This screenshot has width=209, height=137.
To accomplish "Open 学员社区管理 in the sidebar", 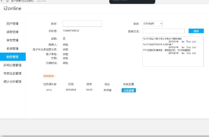I will coord(12,73).
